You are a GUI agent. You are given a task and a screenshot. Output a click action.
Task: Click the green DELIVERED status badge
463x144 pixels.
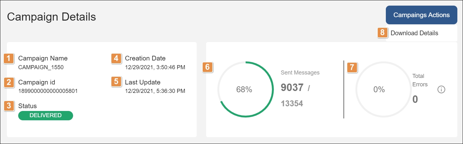coord(45,115)
